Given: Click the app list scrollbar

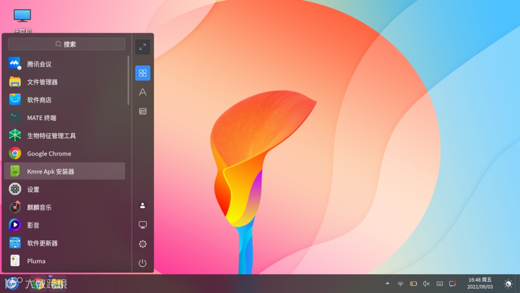Looking at the screenshot, I should (x=129, y=80).
